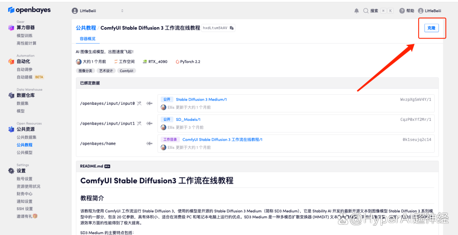Select 公共教程 in the sidebar
Viewport: 458px width, 235px height.
[25, 145]
